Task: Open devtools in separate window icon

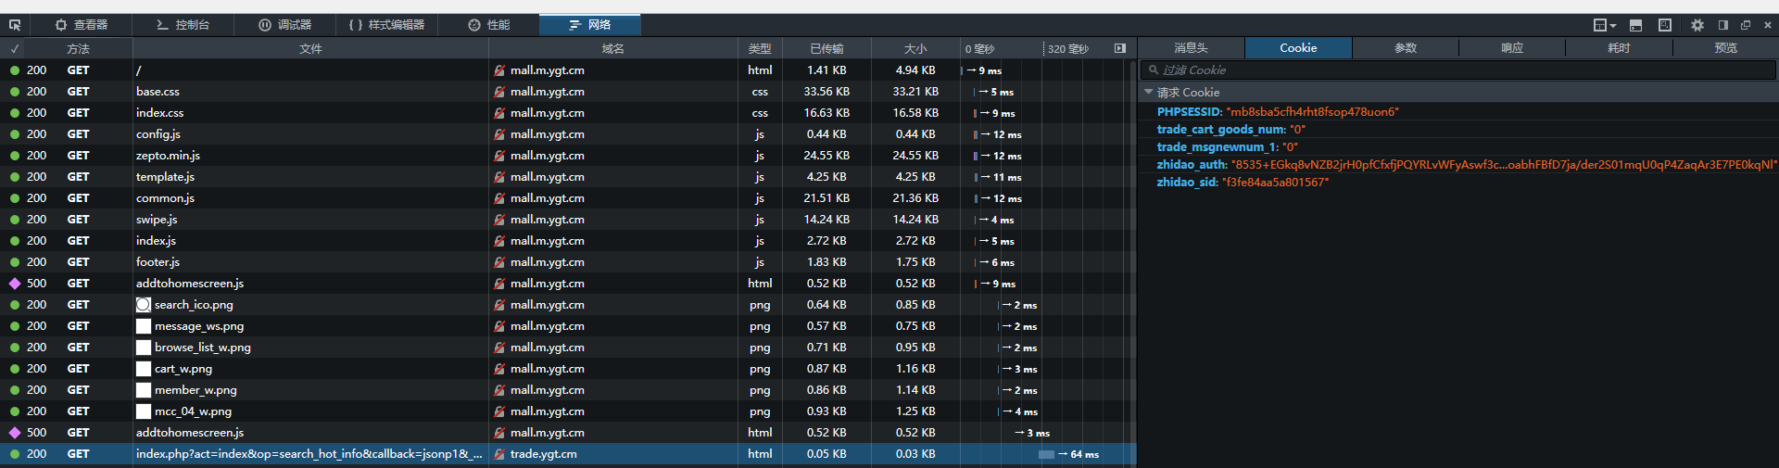Action: click(1746, 25)
